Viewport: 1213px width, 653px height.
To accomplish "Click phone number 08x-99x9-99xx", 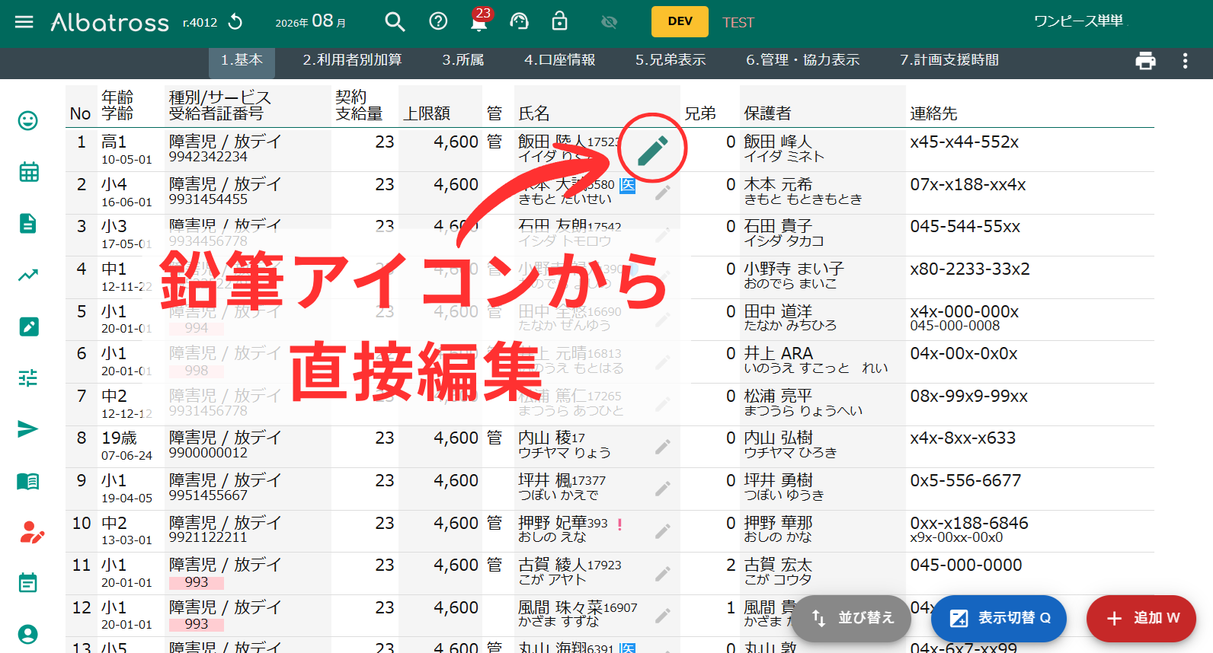I will click(x=968, y=396).
